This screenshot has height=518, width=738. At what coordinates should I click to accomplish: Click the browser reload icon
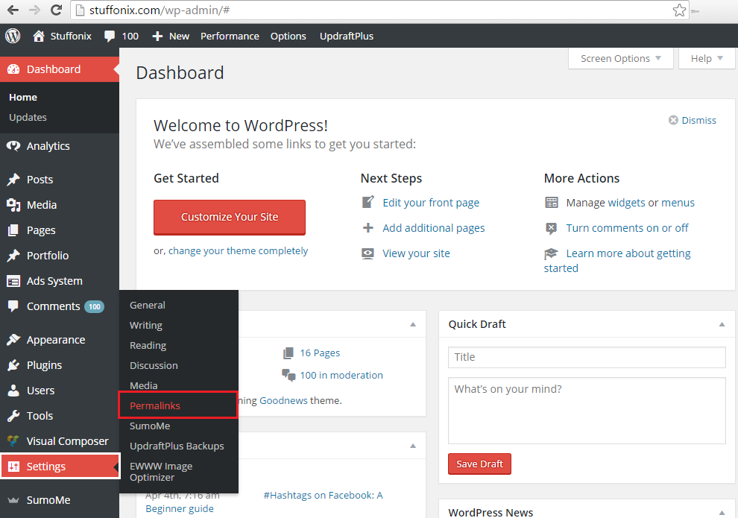57,10
